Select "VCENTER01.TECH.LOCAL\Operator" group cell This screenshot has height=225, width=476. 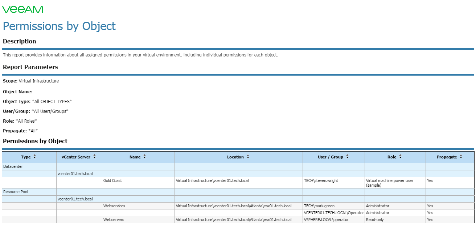click(x=334, y=213)
